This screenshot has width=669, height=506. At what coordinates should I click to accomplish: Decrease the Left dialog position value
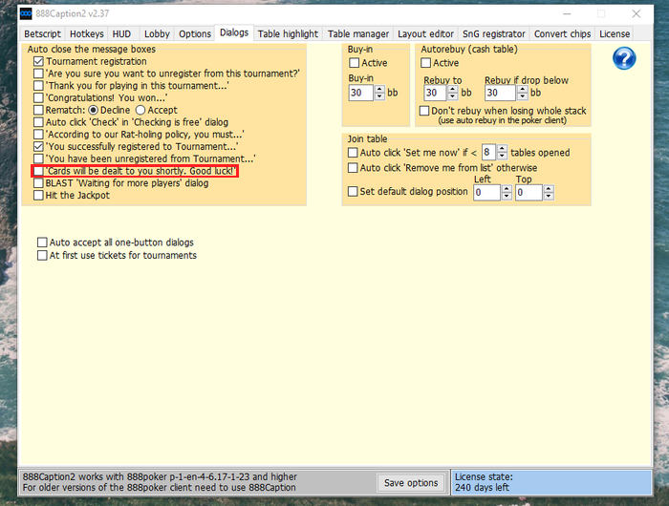click(507, 196)
